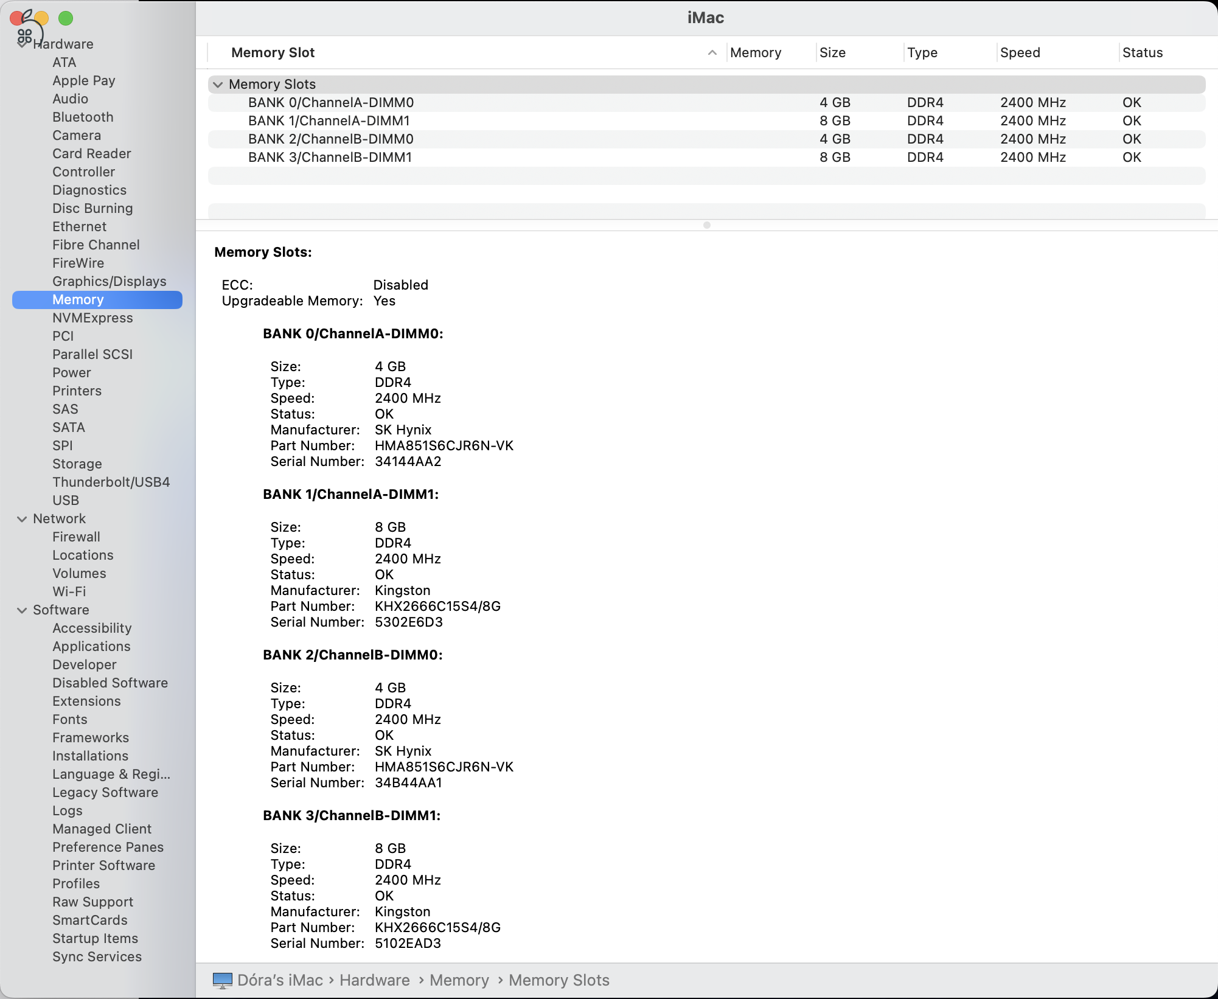Open Legacy Software under Software
The height and width of the screenshot is (999, 1218).
pos(105,793)
